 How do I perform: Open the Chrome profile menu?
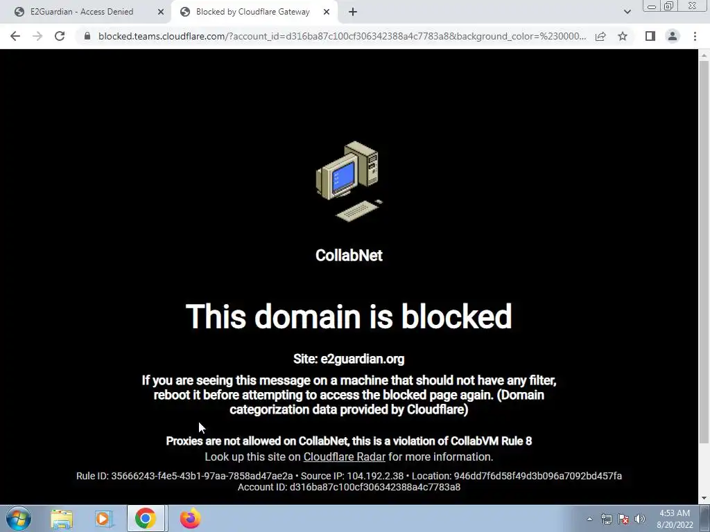click(673, 36)
